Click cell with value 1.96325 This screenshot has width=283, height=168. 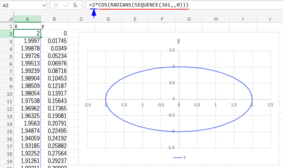(x=27, y=116)
